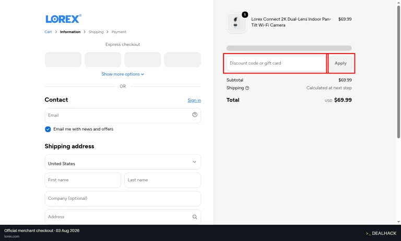The width and height of the screenshot is (401, 241).
Task: Click the Lorex Connect 2K camera product name
Action: click(291, 22)
